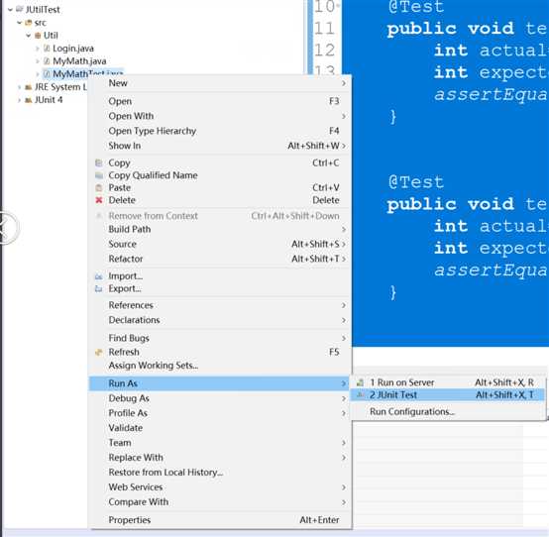Run as 2 JUnit Test
The image size is (549, 537).
[448, 395]
